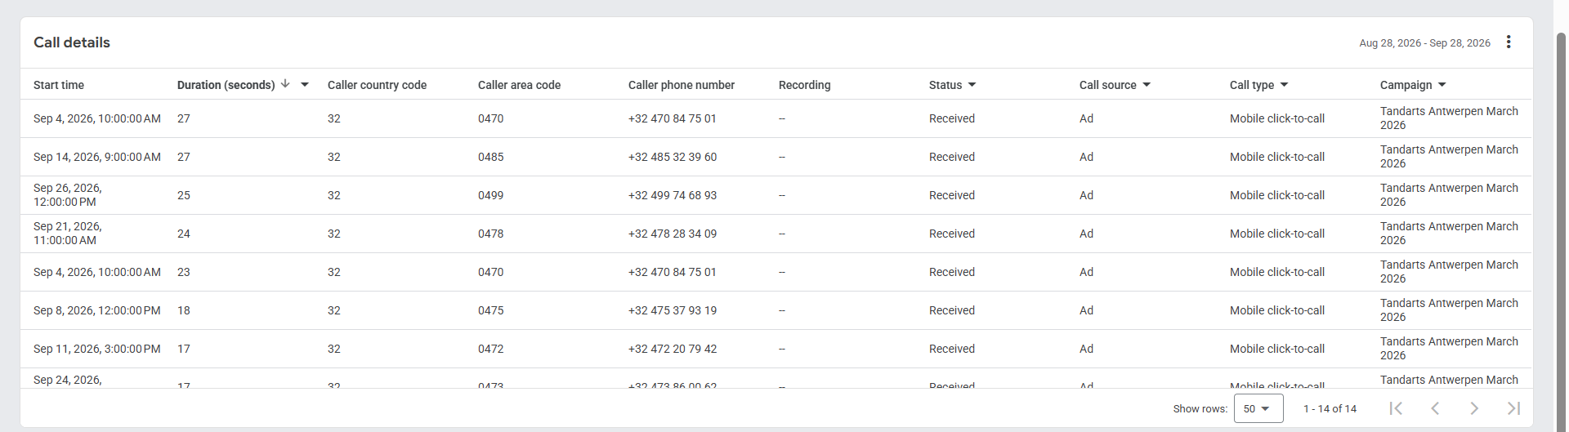Click area code 0475
This screenshot has height=432, width=1569.
[491, 310]
